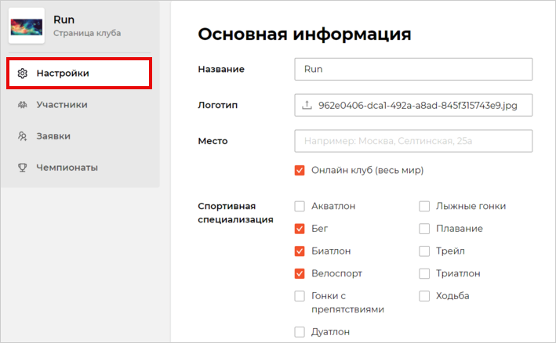Check the Гонки с препятствиями checkbox

[300, 296]
